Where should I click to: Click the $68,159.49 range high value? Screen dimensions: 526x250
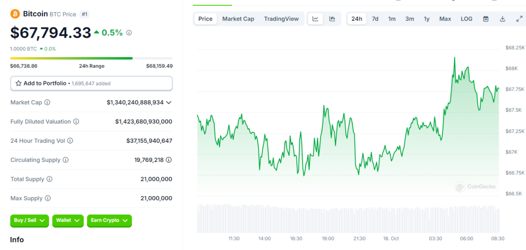[159, 66]
